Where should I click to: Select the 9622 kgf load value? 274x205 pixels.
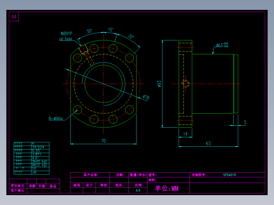pyautogui.click(x=39, y=165)
